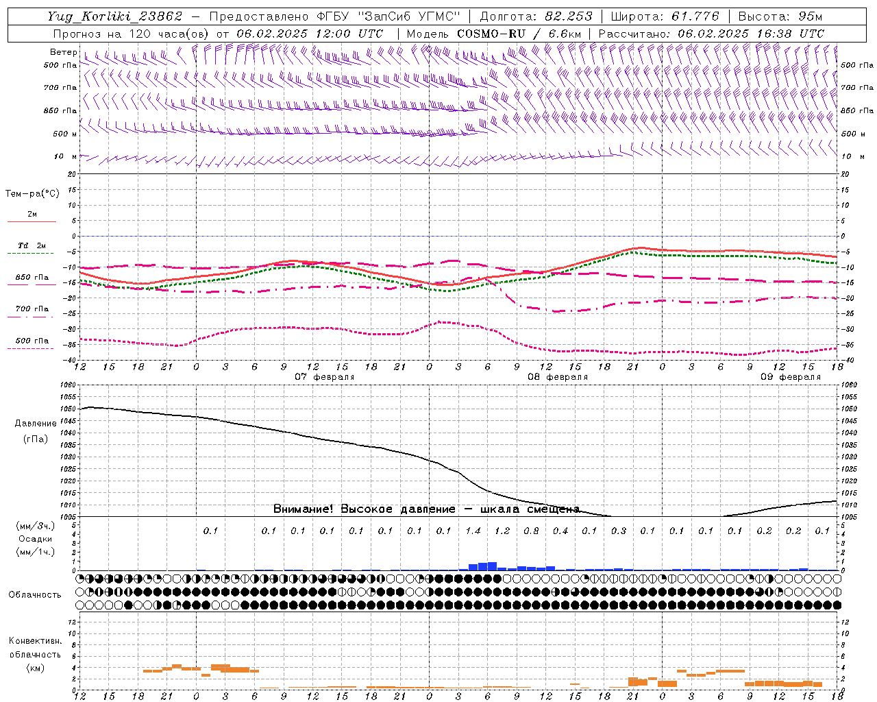Select the high pressure warning Внимание! text
This screenshot has width=877, height=702.
click(427, 509)
